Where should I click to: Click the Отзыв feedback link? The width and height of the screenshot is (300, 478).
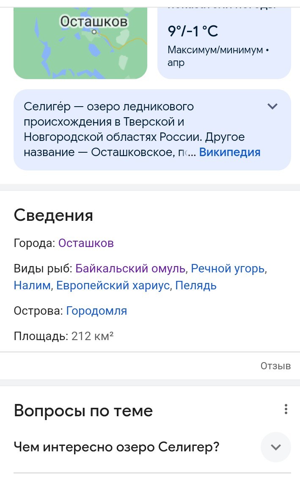tap(275, 366)
